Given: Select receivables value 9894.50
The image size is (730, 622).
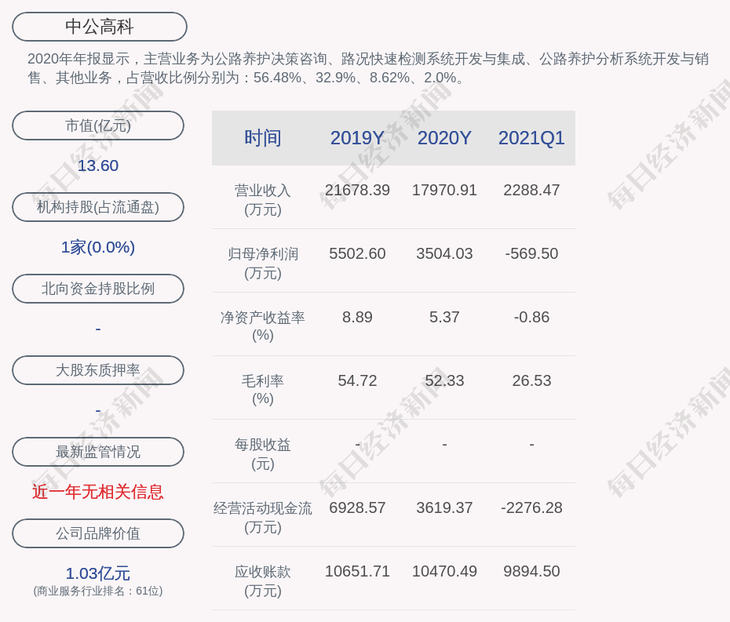Looking at the screenshot, I should [x=531, y=571].
